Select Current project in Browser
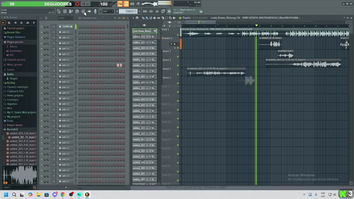 pyautogui.click(x=15, y=28)
